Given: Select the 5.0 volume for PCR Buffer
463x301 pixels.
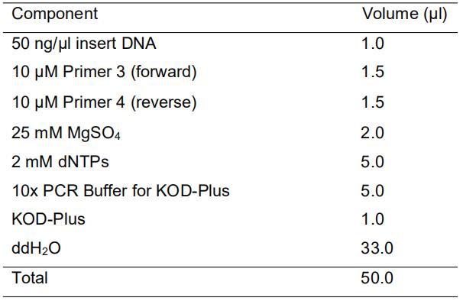Looking at the screenshot, I should click(372, 190).
